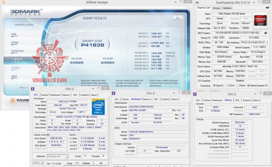
Task: Go to OPTIONS in the 3DMark Vantage sidebar
Action: point(15,43)
